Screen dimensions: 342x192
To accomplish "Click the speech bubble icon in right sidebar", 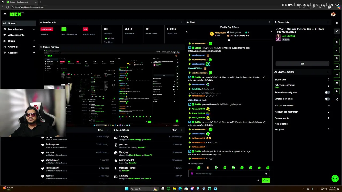I will click(x=337, y=67).
